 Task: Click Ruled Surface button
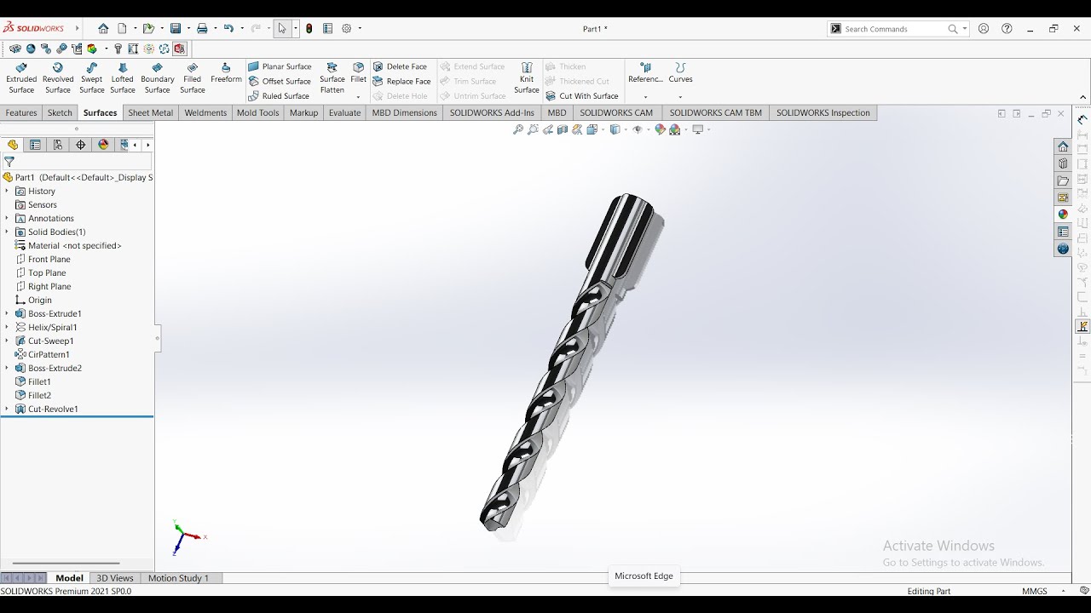pyautogui.click(x=279, y=96)
